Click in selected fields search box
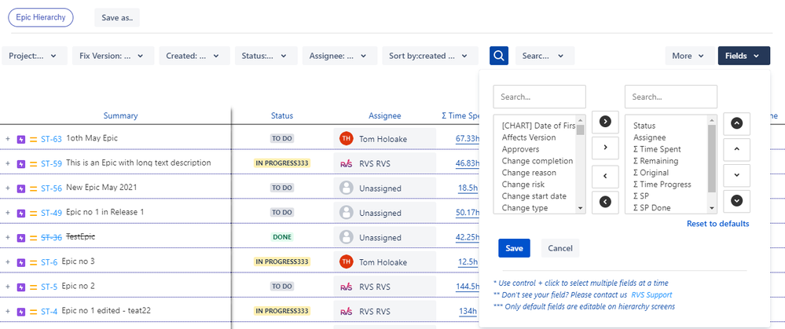The image size is (785, 329). [671, 97]
